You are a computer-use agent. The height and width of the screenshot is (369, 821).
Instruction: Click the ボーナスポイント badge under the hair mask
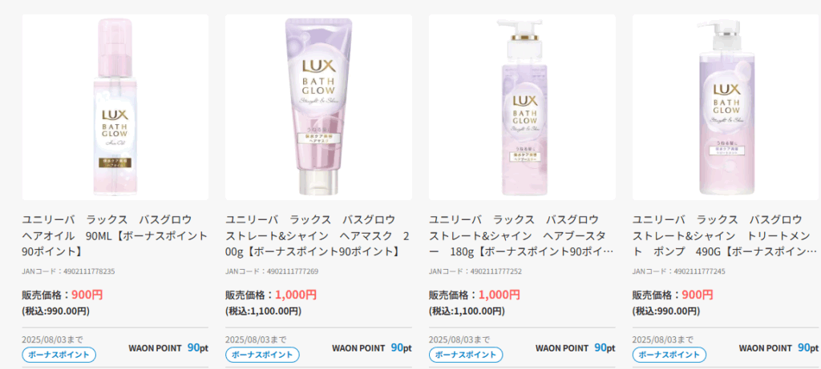[x=262, y=355]
